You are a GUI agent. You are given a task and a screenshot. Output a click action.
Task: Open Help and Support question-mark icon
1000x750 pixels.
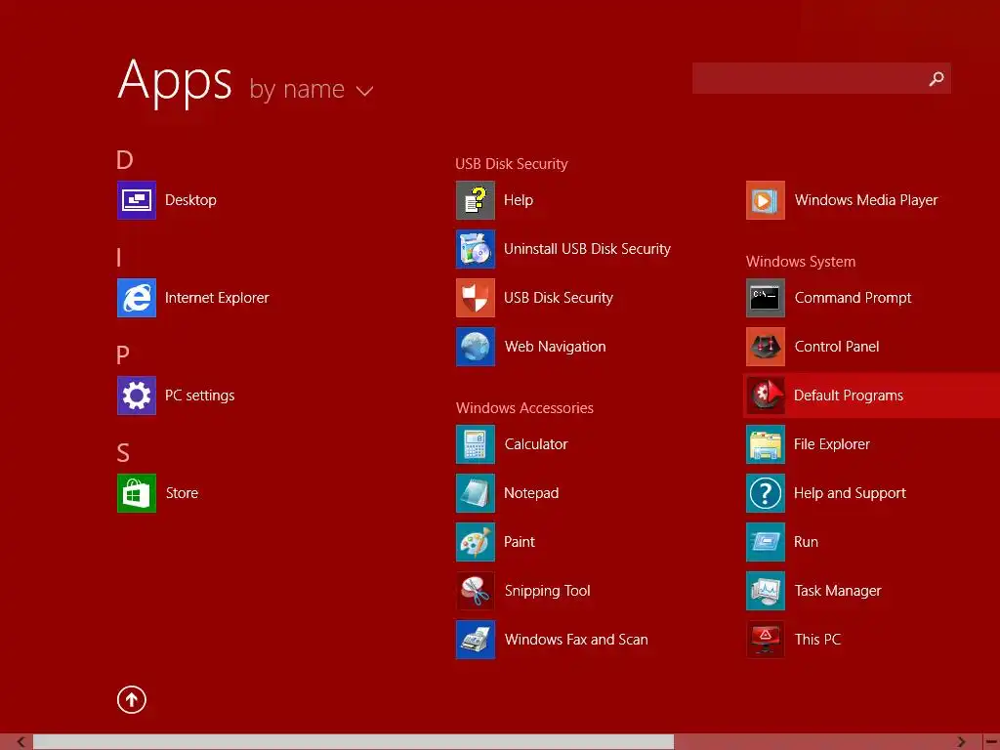pyautogui.click(x=766, y=493)
